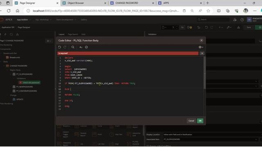Open rendering tree options menu

tap(49, 41)
